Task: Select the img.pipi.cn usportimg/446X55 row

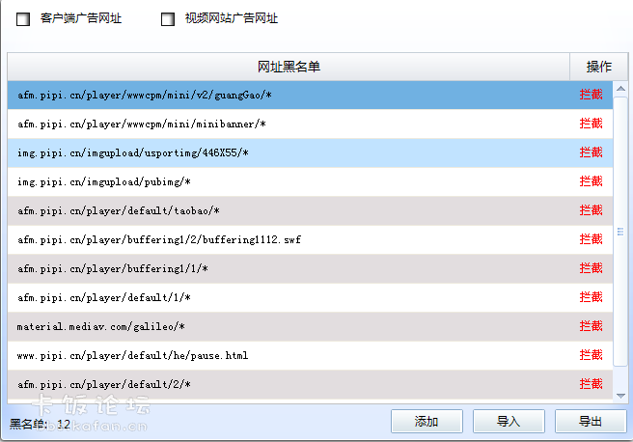Action: (x=310, y=153)
